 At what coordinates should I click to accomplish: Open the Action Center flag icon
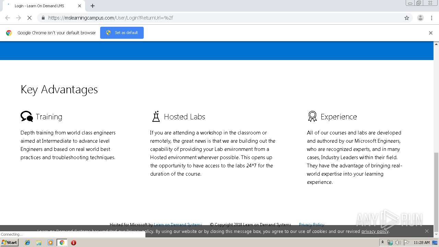coord(406,243)
